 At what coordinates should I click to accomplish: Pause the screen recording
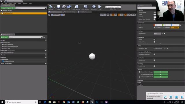(171, 97)
